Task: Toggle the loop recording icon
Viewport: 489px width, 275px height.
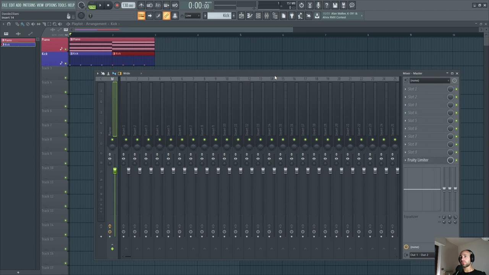Action: [175, 5]
